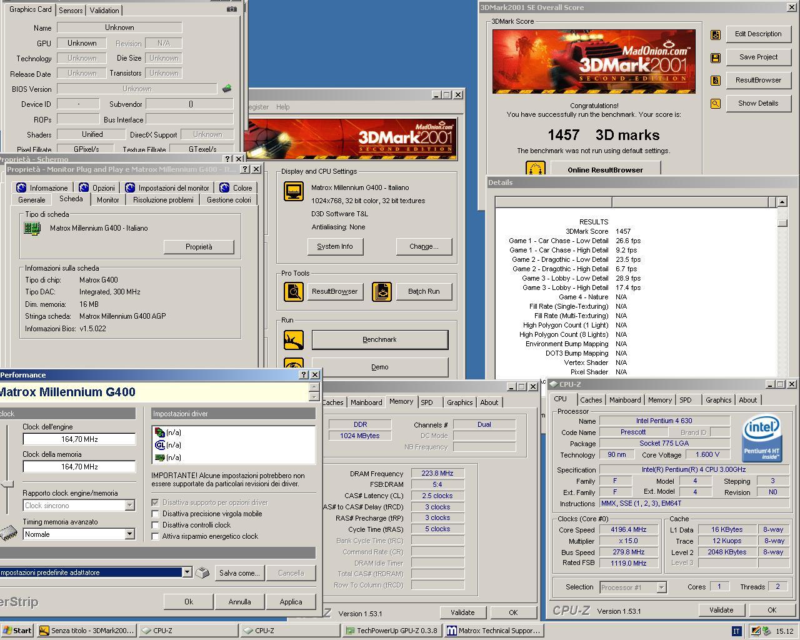Click the IT language indicator in the tray
This screenshot has width=800, height=640.
pyautogui.click(x=736, y=631)
